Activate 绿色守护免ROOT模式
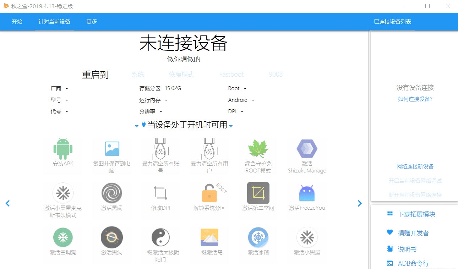 [x=258, y=155]
